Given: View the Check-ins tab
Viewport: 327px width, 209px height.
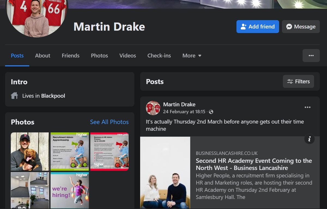Looking at the screenshot, I should [x=159, y=56].
